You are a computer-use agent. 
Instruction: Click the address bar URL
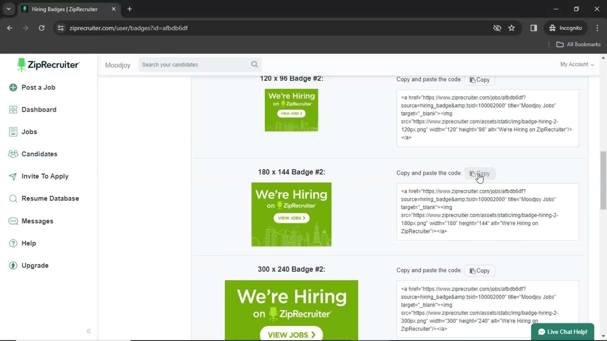pos(129,28)
